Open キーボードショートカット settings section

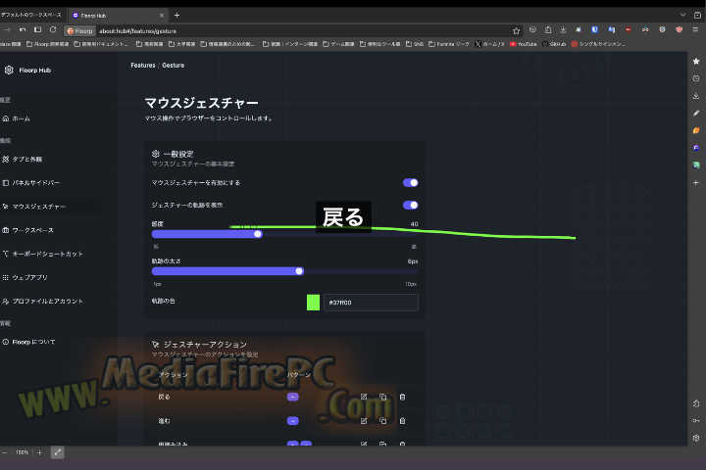(x=43, y=255)
